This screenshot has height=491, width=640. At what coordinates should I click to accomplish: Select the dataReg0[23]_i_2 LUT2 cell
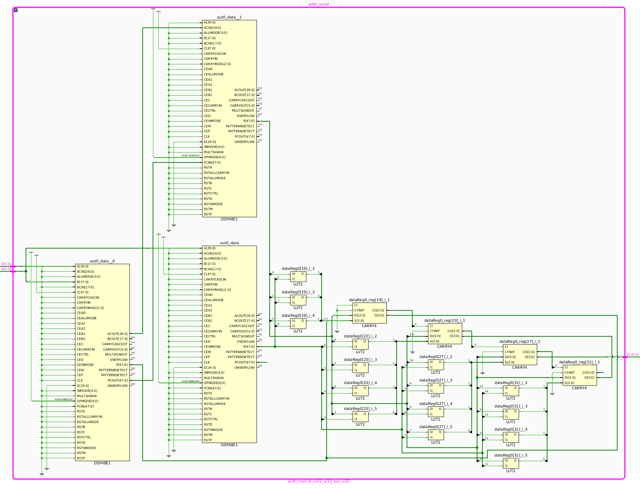point(360,344)
